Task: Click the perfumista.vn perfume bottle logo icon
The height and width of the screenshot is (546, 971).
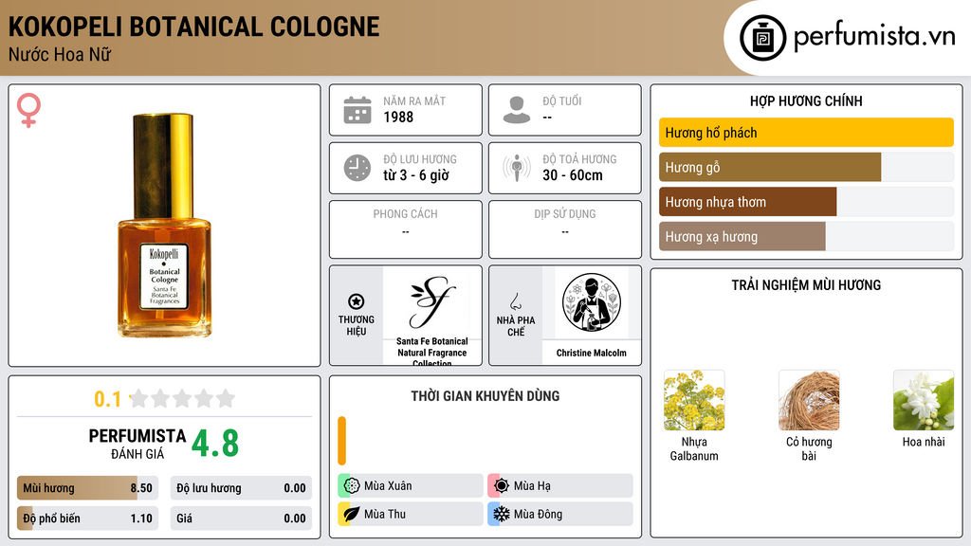Action: [763, 38]
